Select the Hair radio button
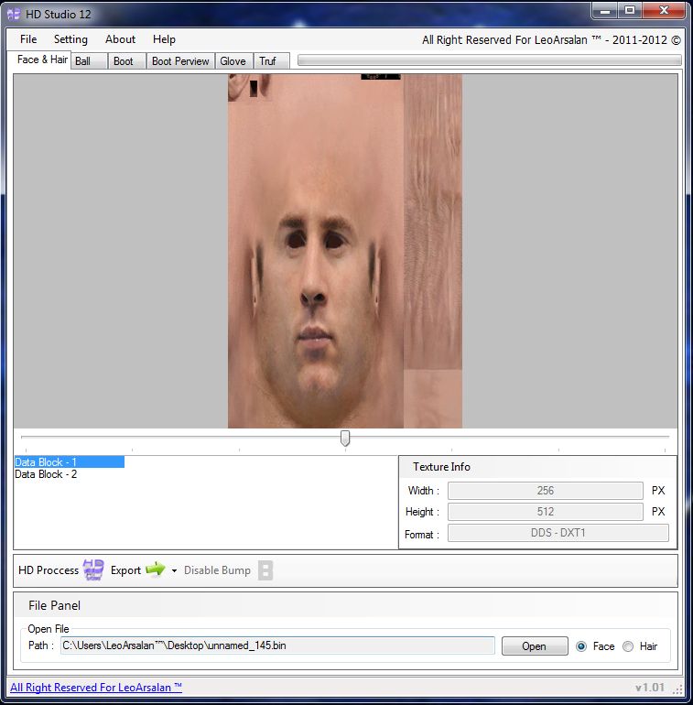Viewport: 693px width, 705px height. click(628, 646)
